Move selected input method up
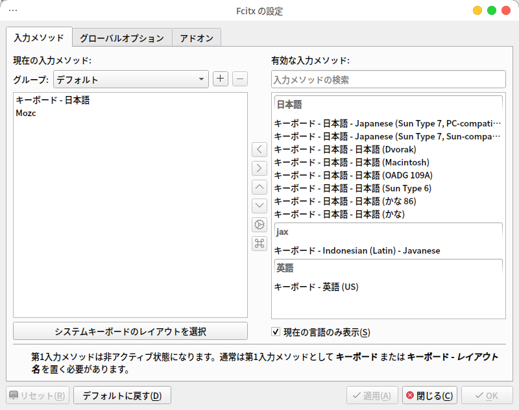Viewport: 519px width, 410px height. point(259,187)
